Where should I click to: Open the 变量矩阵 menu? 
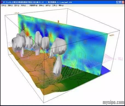(x=33, y=5)
